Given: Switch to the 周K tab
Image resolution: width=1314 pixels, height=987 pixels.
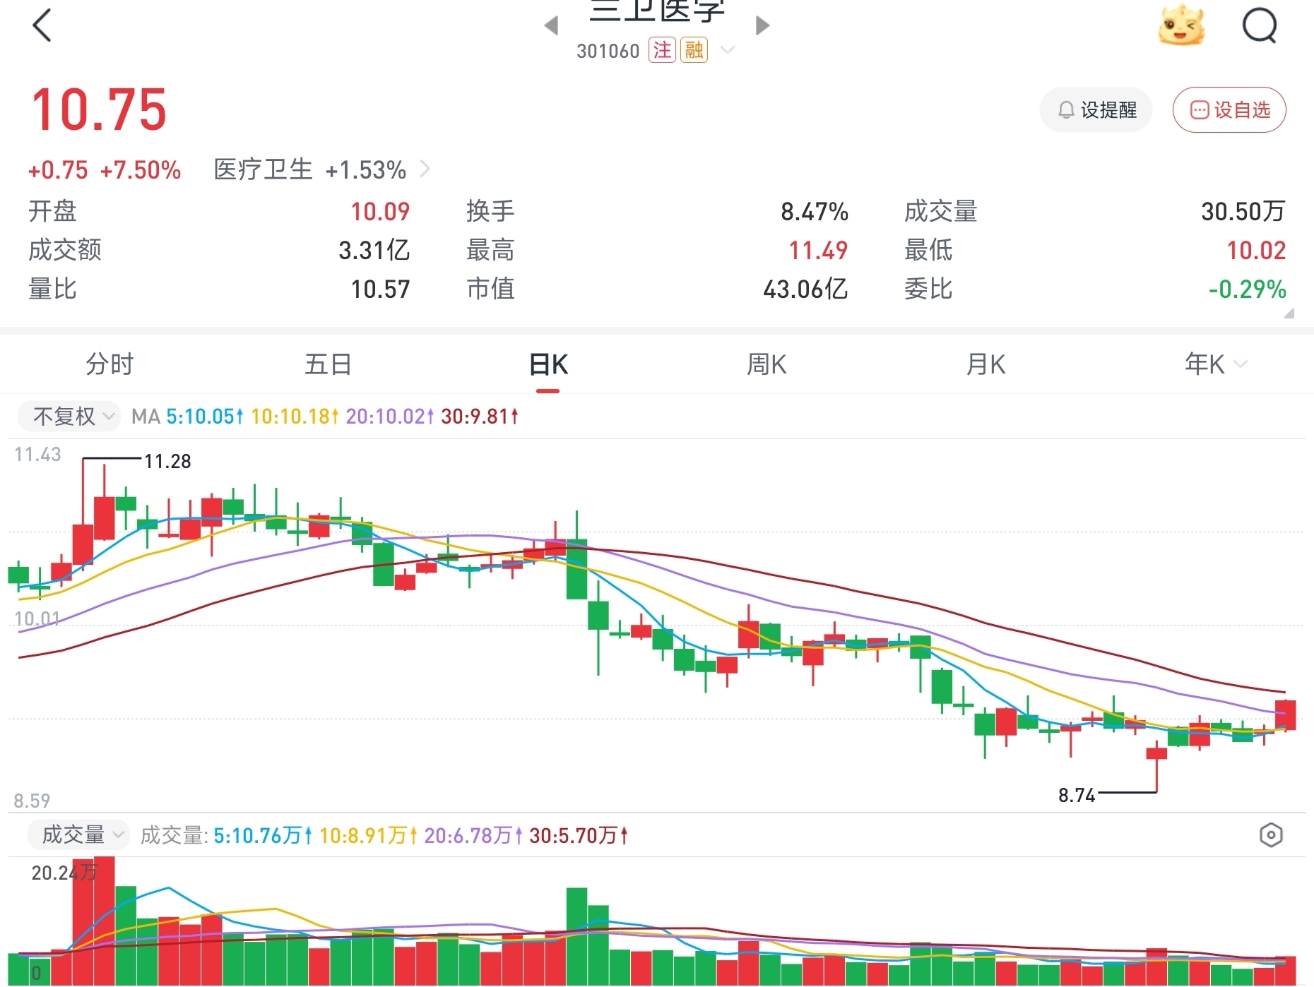Looking at the screenshot, I should 767,364.
